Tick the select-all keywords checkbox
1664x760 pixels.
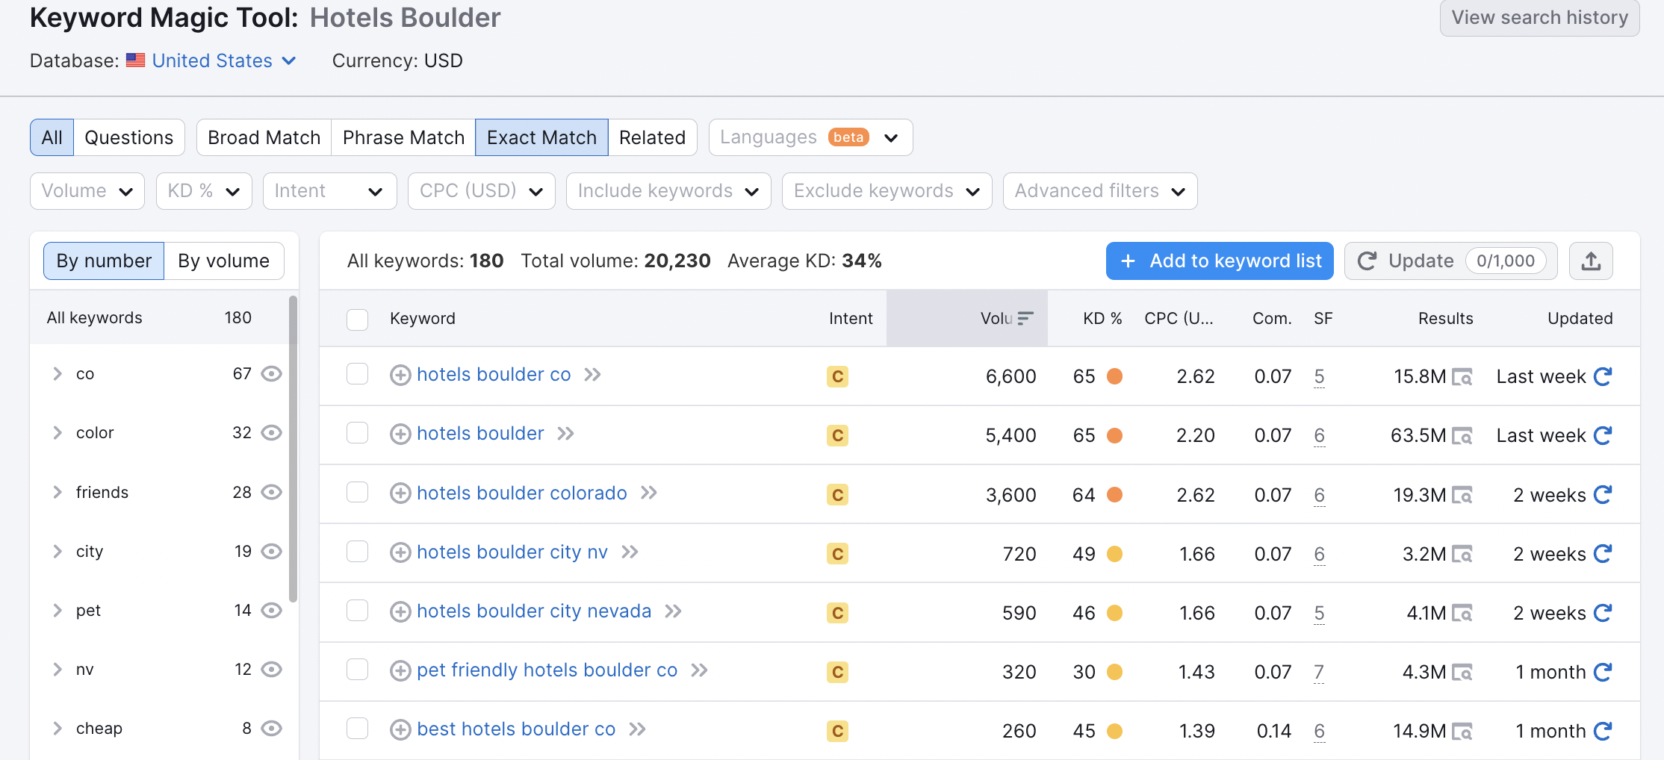[x=358, y=320]
